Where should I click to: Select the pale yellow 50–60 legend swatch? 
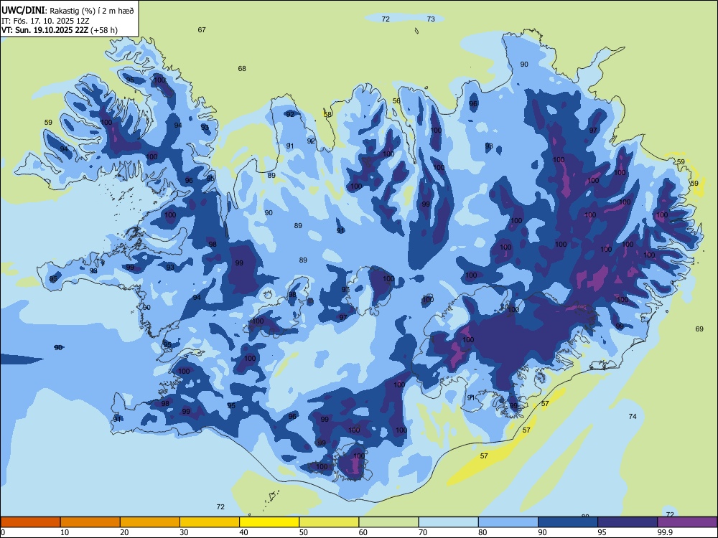(330, 522)
